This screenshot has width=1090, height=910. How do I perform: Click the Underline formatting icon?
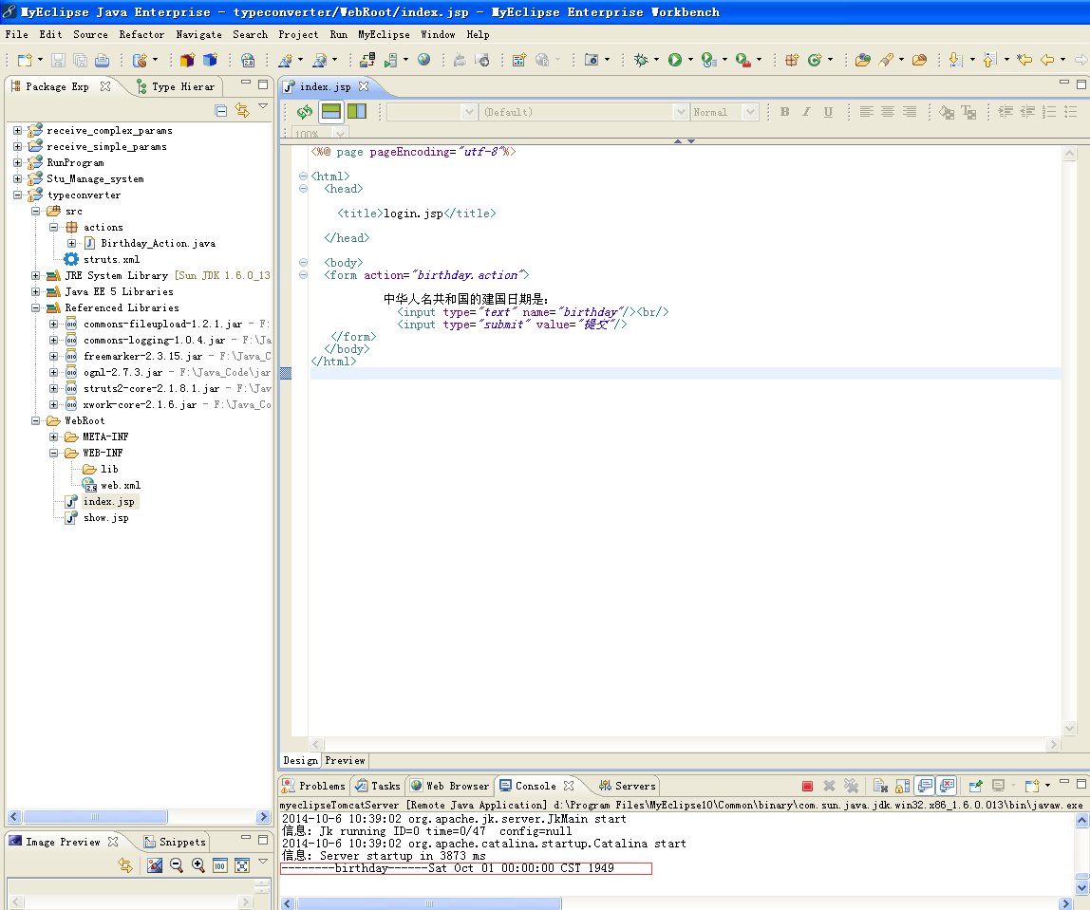point(828,112)
